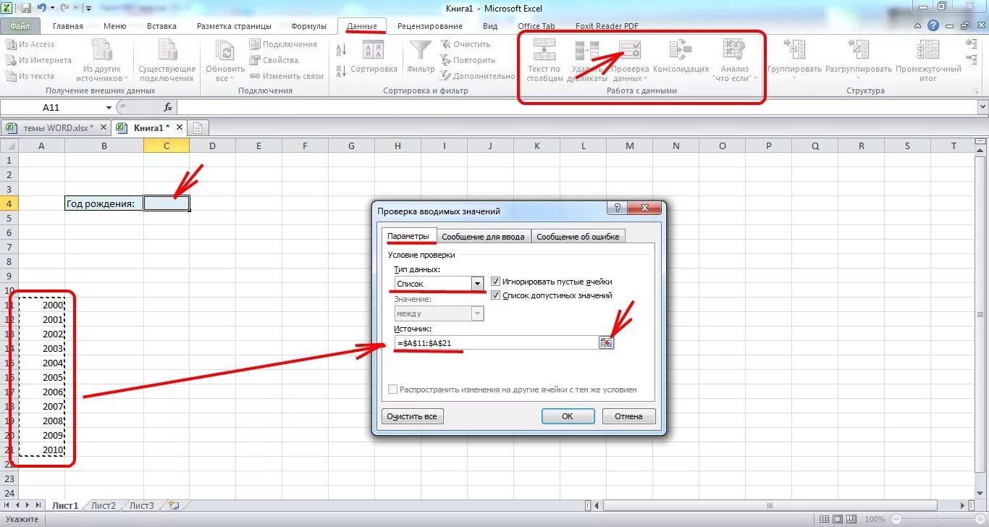989x527 pixels.
Task: Switch to workbook tab темы WORD.xlsx
Action: coord(58,128)
